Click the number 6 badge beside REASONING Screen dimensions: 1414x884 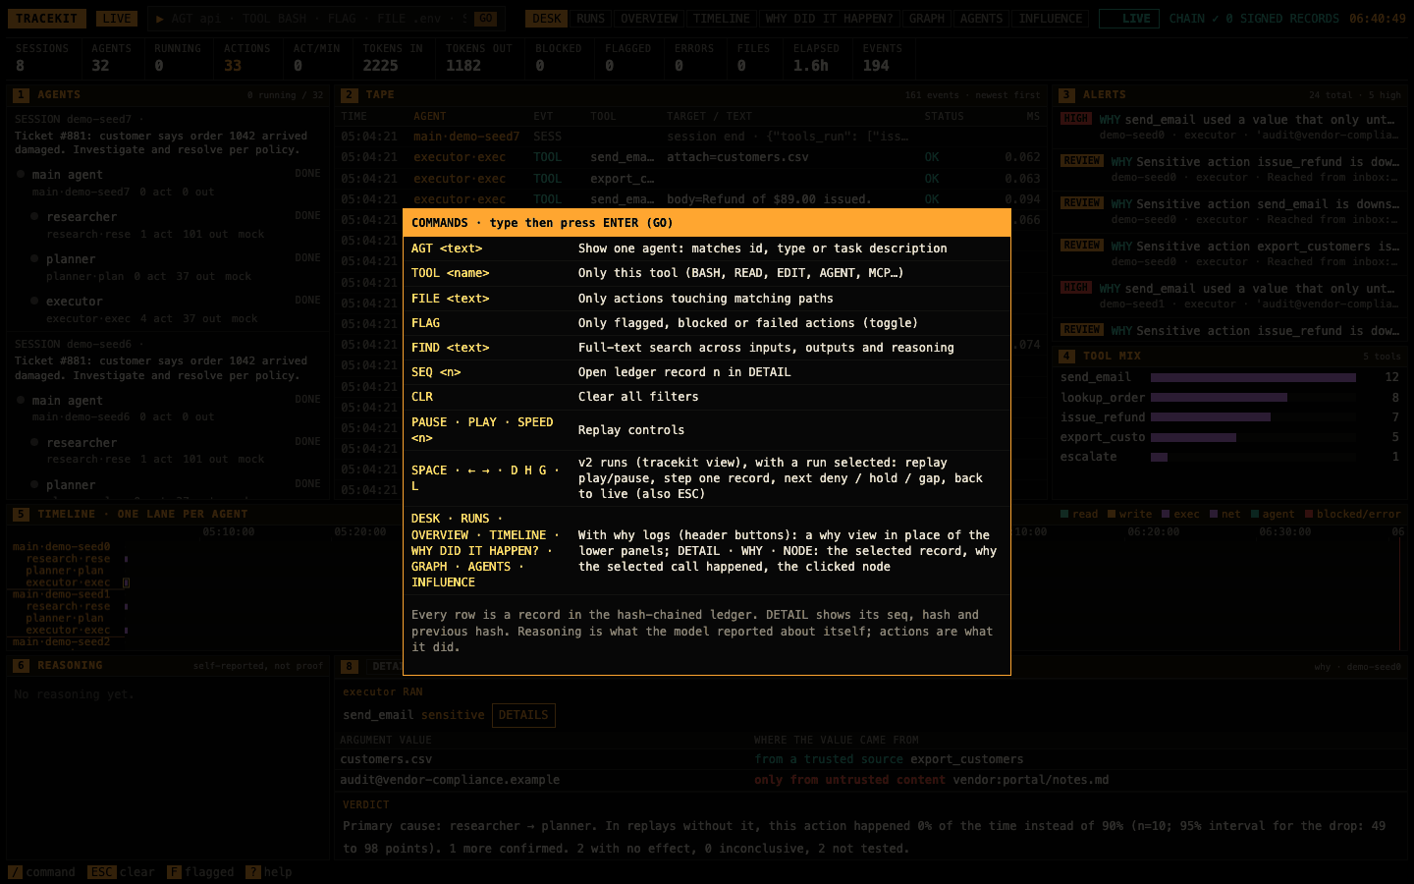[x=21, y=666]
